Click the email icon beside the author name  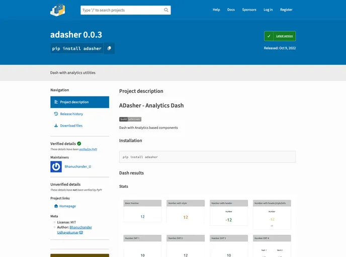point(81,233)
